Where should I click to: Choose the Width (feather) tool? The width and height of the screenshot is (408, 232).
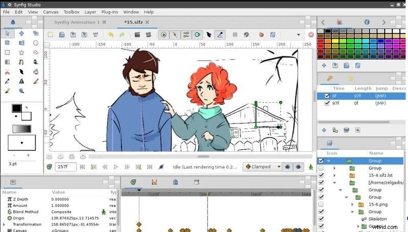click(x=21, y=72)
